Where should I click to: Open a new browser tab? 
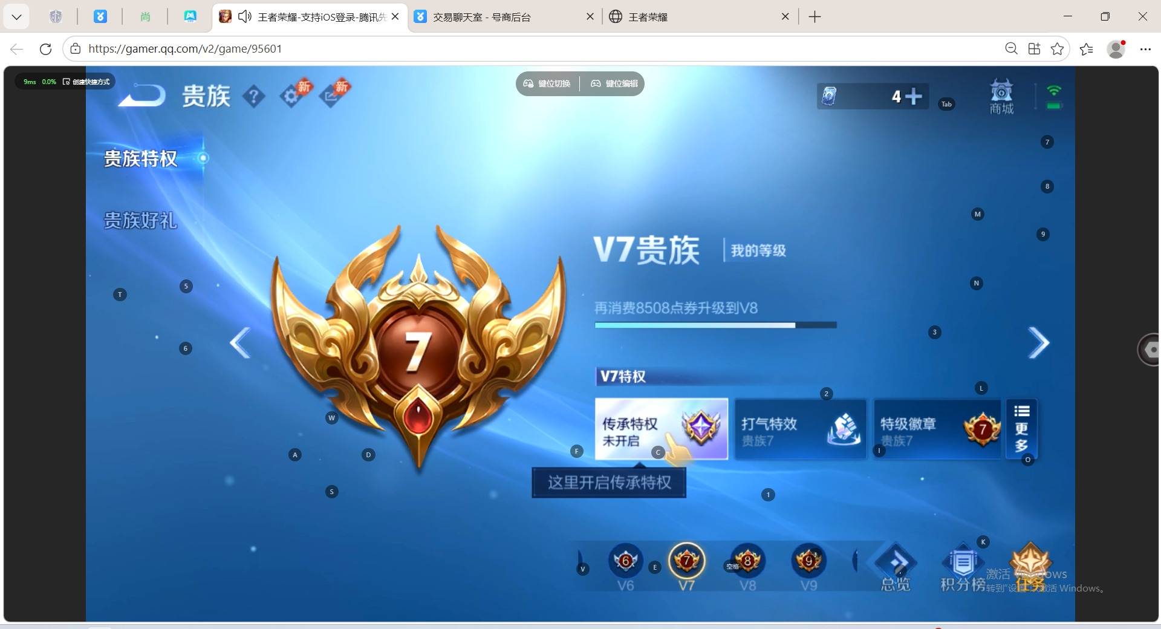(815, 17)
